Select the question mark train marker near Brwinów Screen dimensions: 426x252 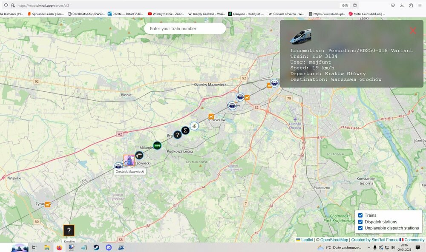pos(178,135)
